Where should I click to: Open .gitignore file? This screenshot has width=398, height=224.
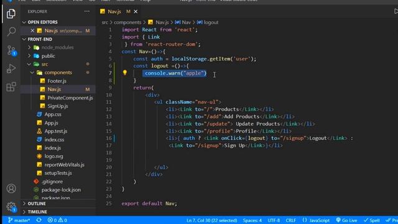(52, 182)
